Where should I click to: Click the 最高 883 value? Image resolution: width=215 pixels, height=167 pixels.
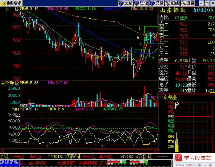(x=211, y=79)
